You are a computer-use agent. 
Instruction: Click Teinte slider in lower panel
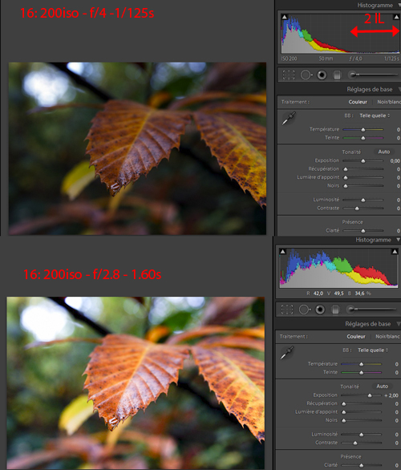pos(361,372)
